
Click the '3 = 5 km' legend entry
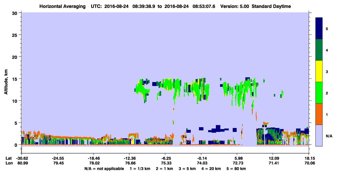pyautogui.click(x=187, y=169)
